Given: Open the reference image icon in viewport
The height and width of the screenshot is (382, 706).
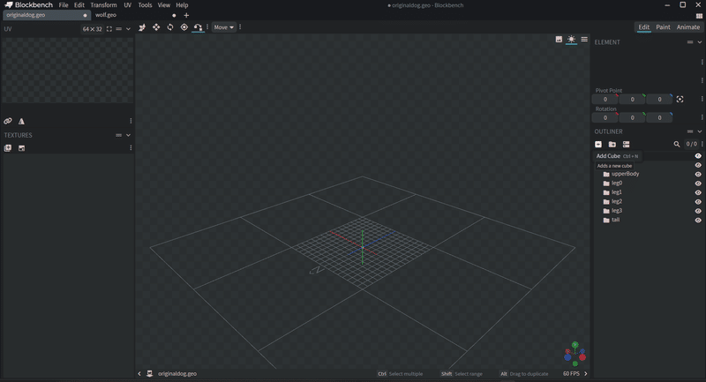Looking at the screenshot, I should pos(559,39).
